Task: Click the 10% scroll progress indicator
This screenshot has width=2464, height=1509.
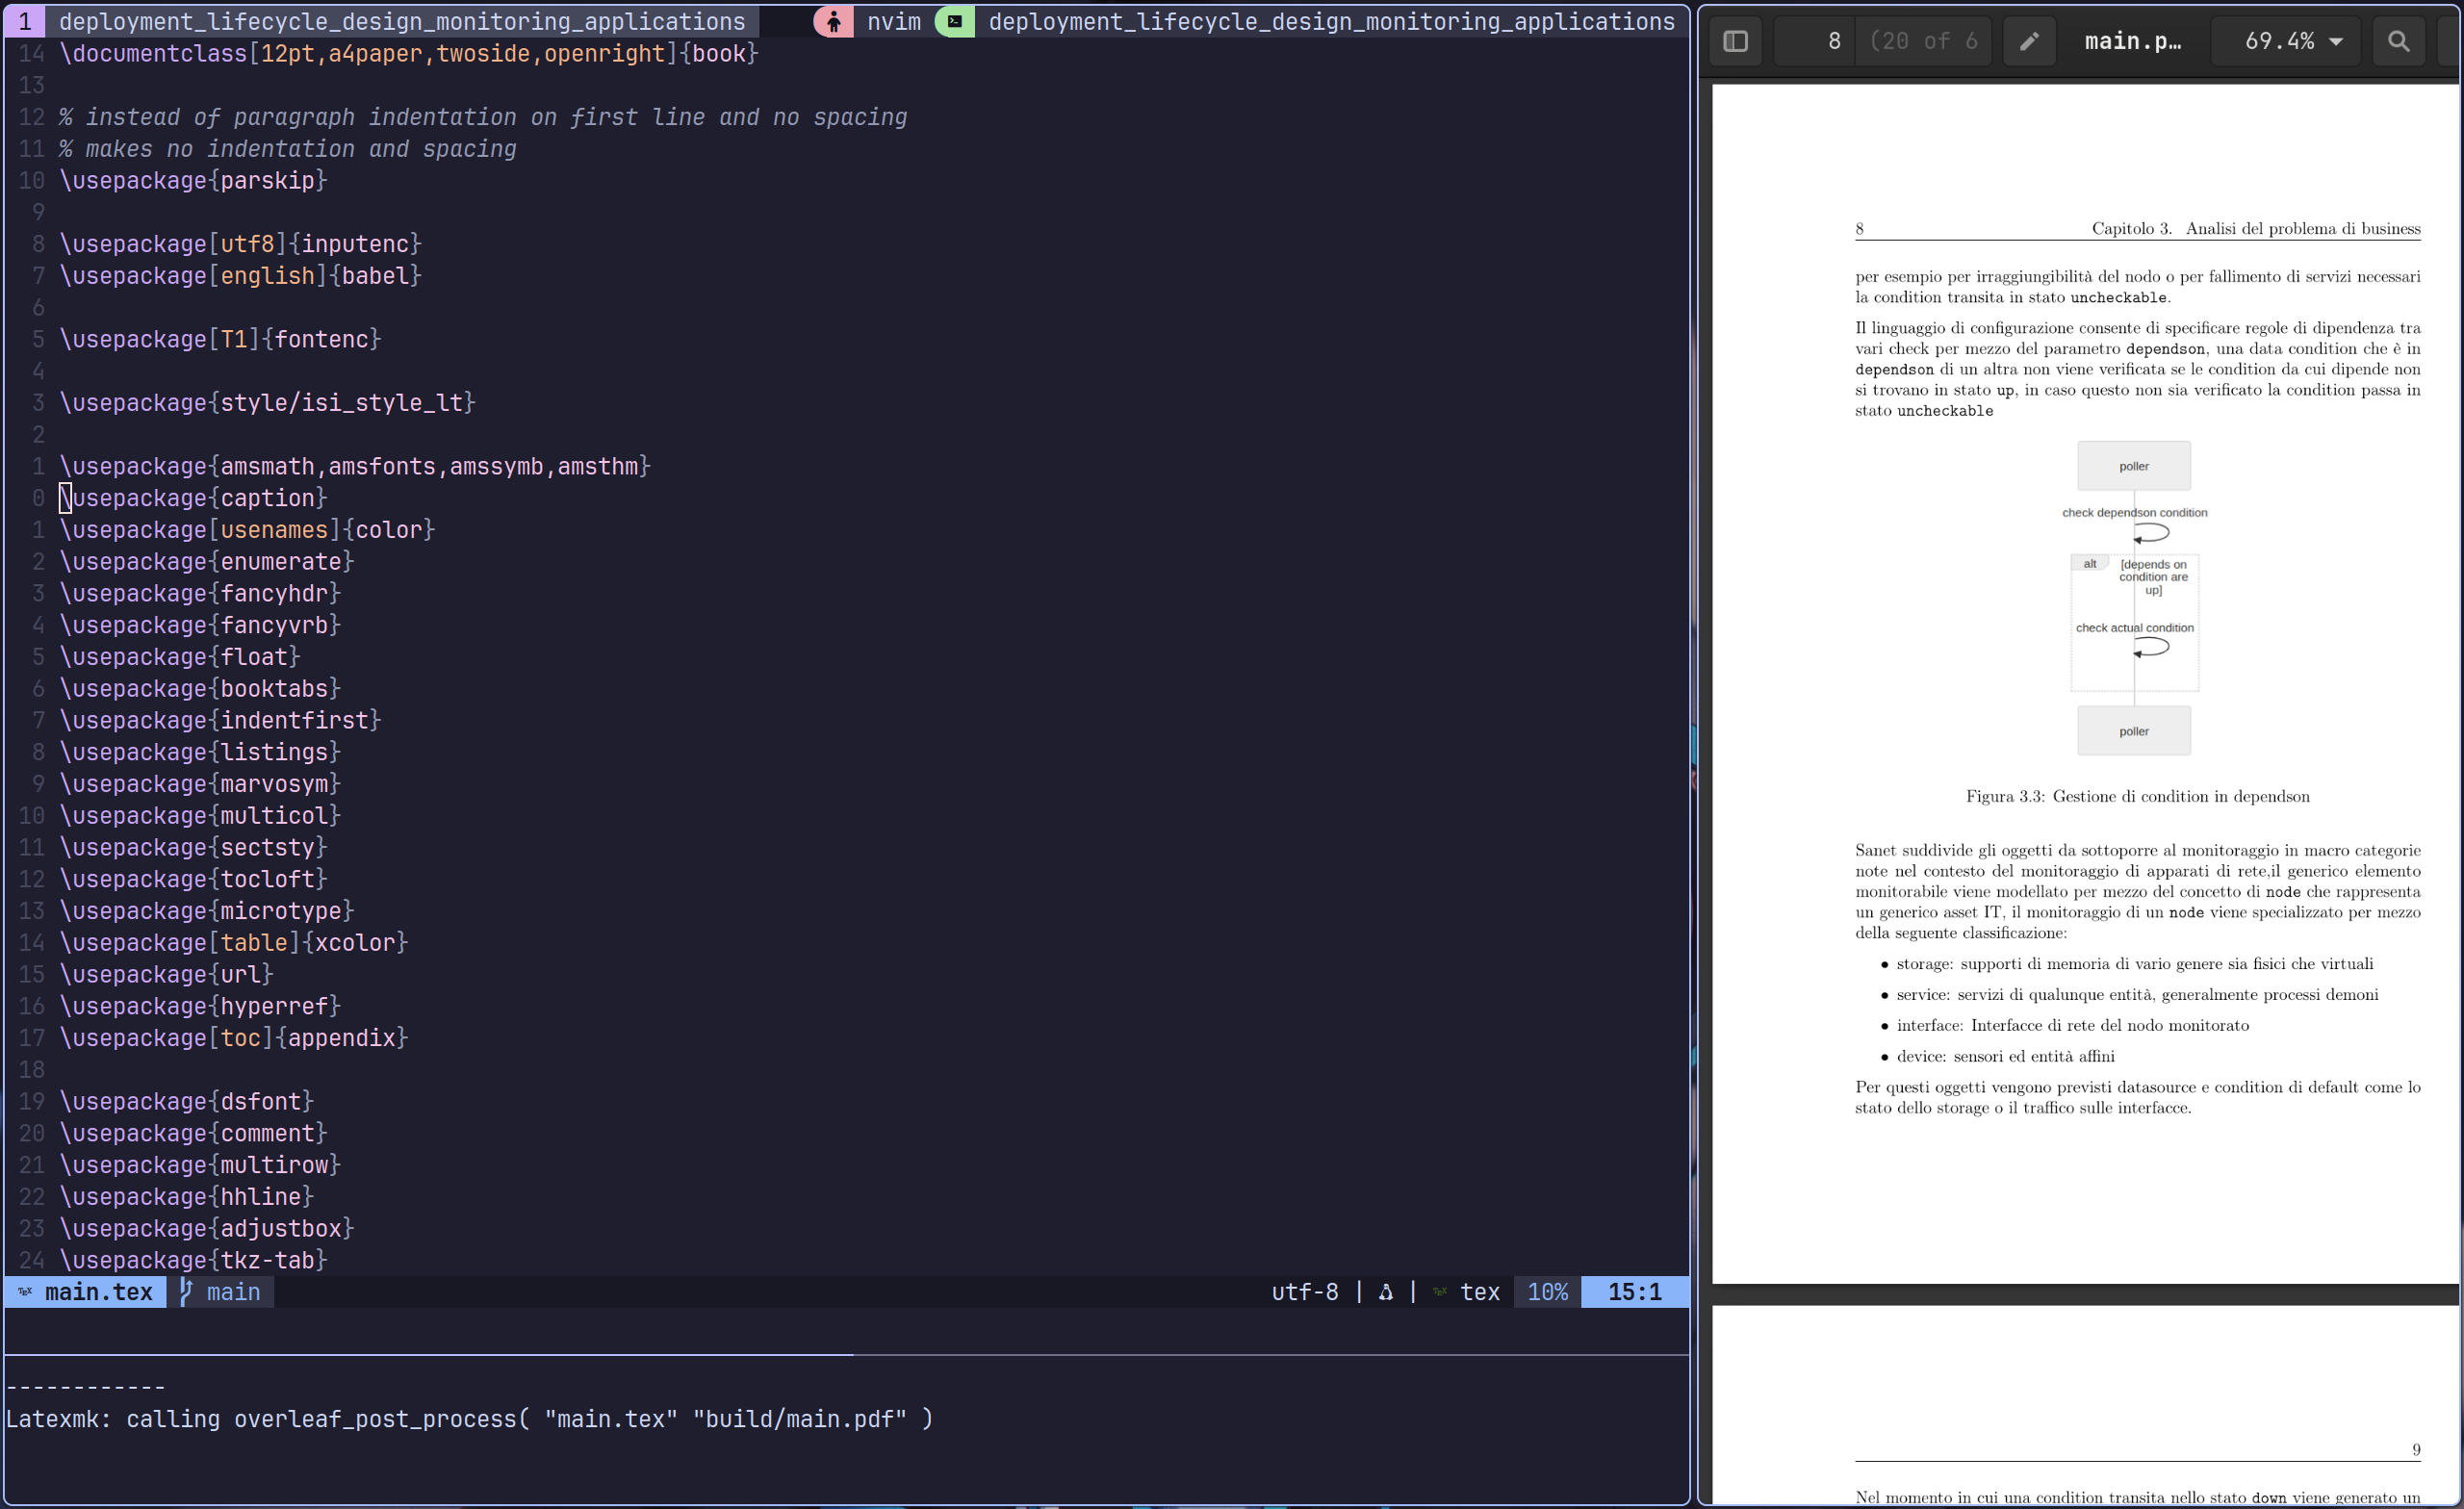Action: coord(1547,1292)
